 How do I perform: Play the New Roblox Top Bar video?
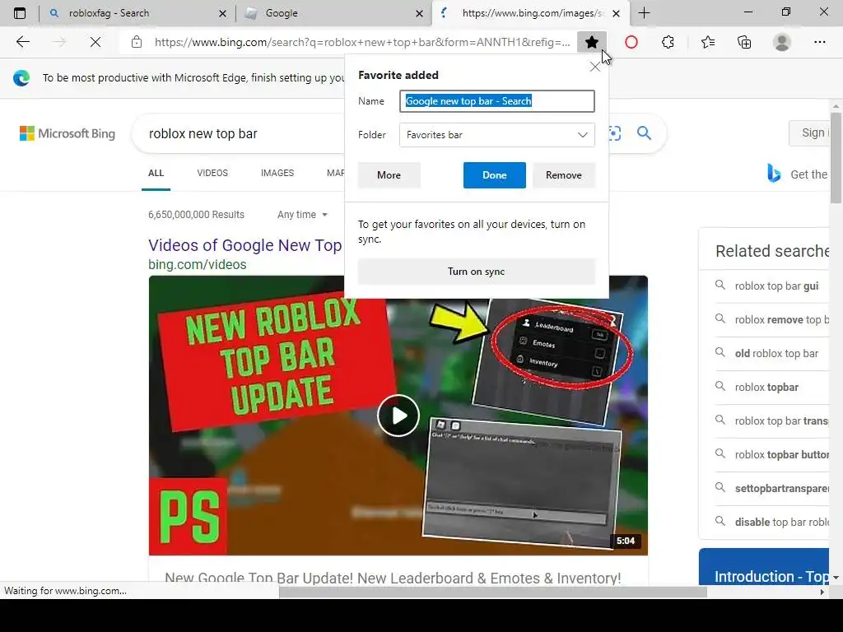[x=398, y=416]
